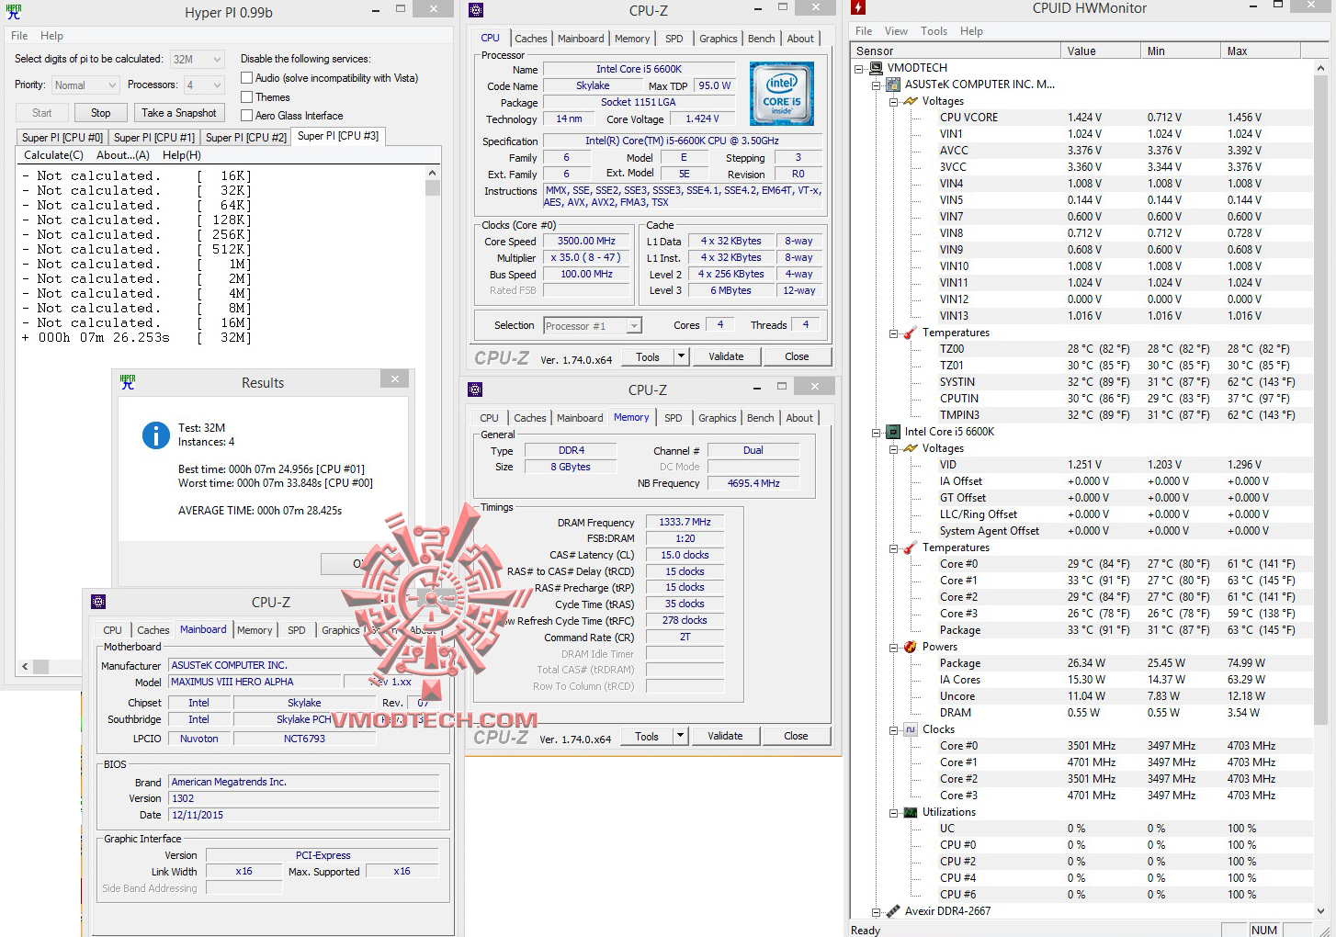Viewport: 1336px width, 937px height.
Task: Open Mainboard tab in bottom-left CPU-Z window
Action: coord(203,630)
